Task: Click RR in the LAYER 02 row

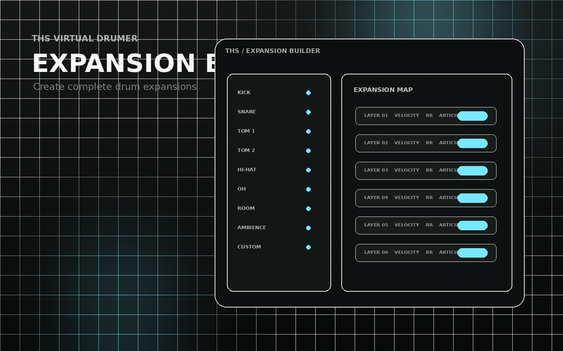Action: (429, 143)
